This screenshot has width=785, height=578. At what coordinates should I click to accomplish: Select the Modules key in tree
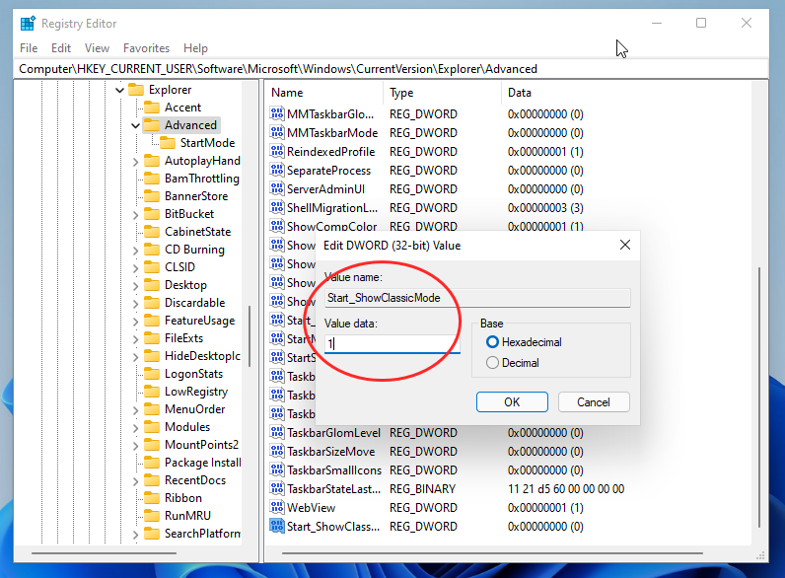coord(187,427)
